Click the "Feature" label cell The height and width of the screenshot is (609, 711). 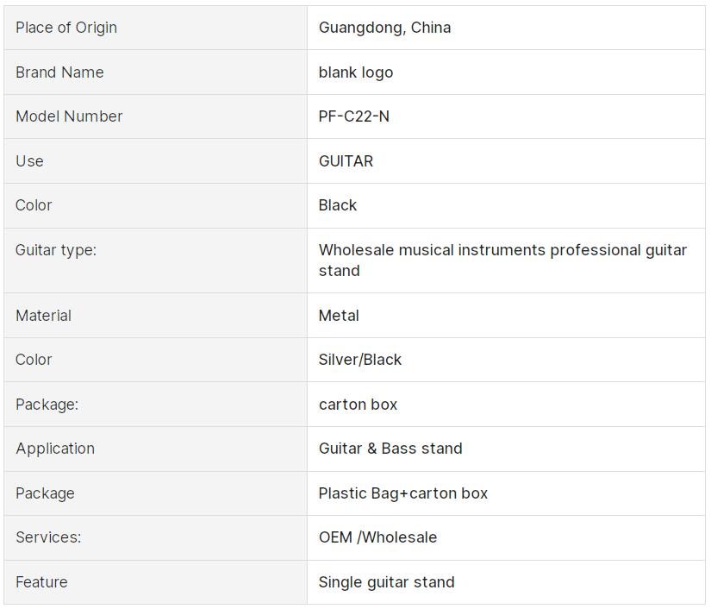point(41,582)
